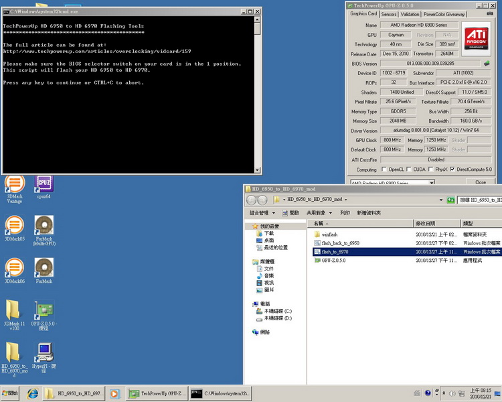Open the Start button

pyautogui.click(x=10, y=393)
